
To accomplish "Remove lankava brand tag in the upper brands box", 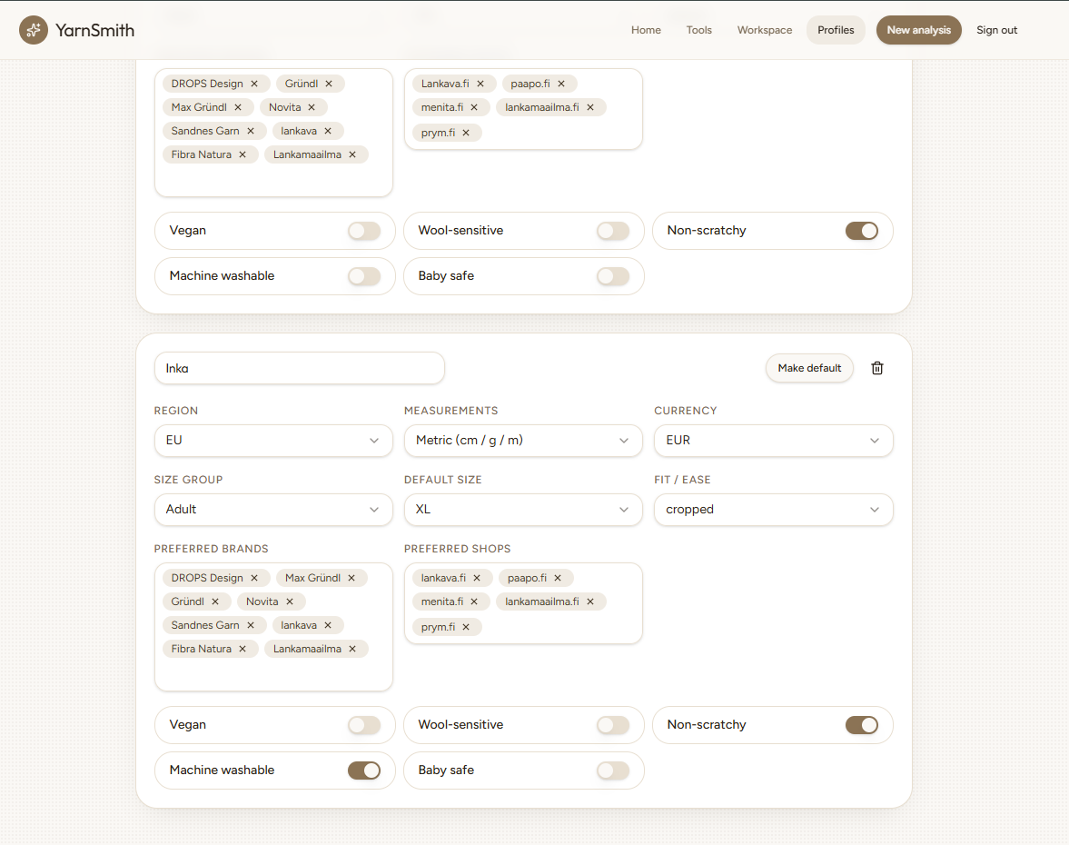I will (328, 131).
